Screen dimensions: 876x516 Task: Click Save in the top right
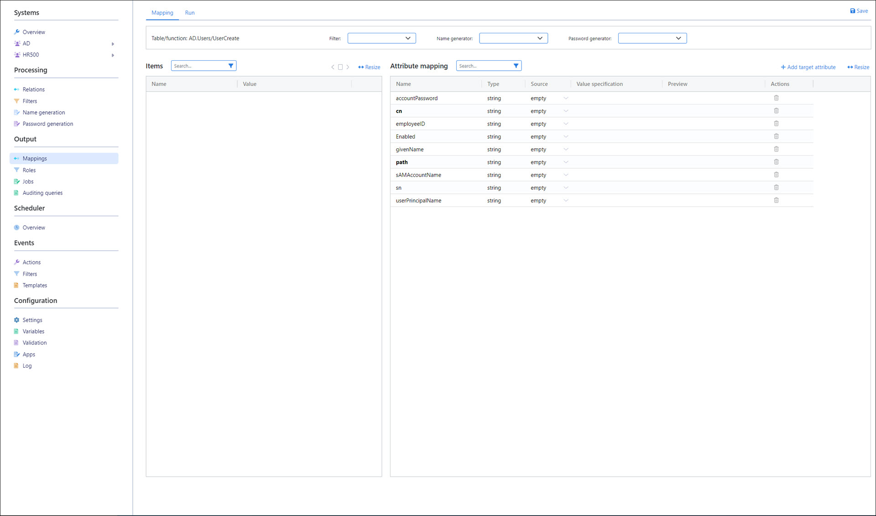pos(859,11)
